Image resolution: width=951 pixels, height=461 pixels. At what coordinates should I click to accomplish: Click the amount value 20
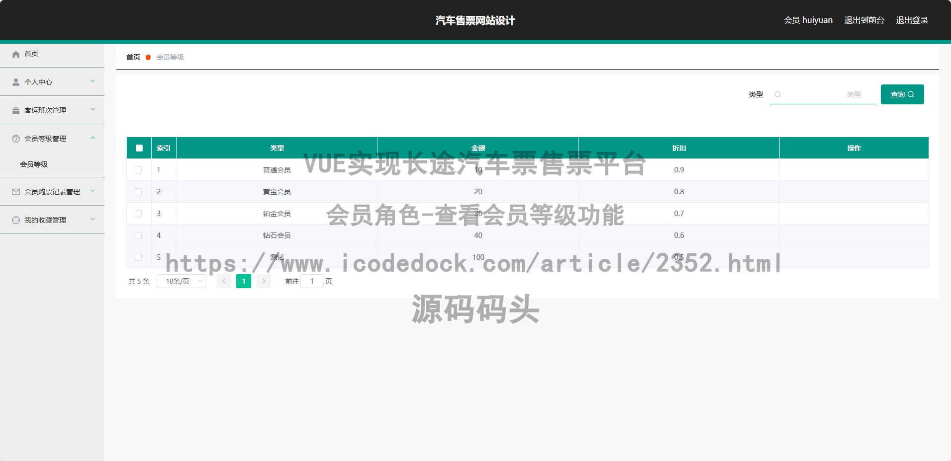[478, 192]
